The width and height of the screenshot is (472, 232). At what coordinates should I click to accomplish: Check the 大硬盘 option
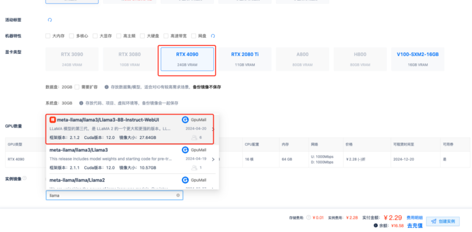coord(142,36)
